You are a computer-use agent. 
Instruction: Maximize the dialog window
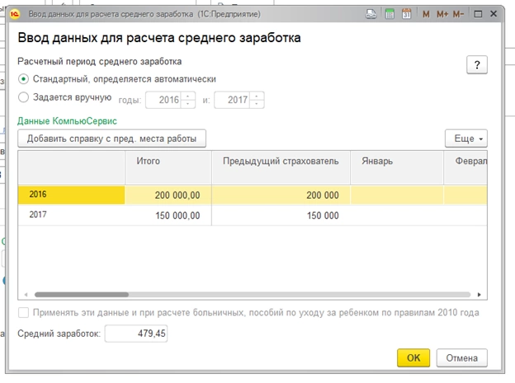478,14
